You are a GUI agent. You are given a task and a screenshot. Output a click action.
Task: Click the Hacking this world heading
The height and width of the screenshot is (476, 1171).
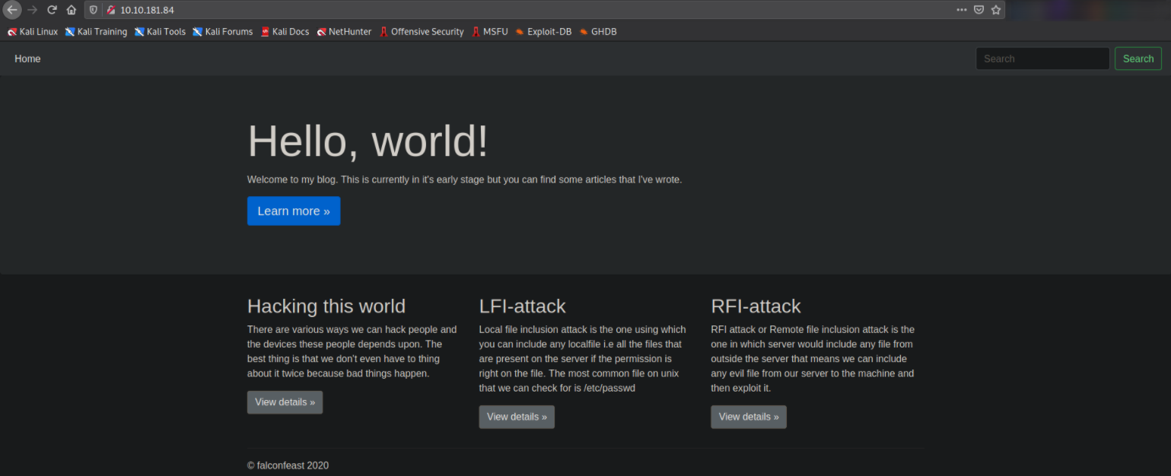point(326,306)
